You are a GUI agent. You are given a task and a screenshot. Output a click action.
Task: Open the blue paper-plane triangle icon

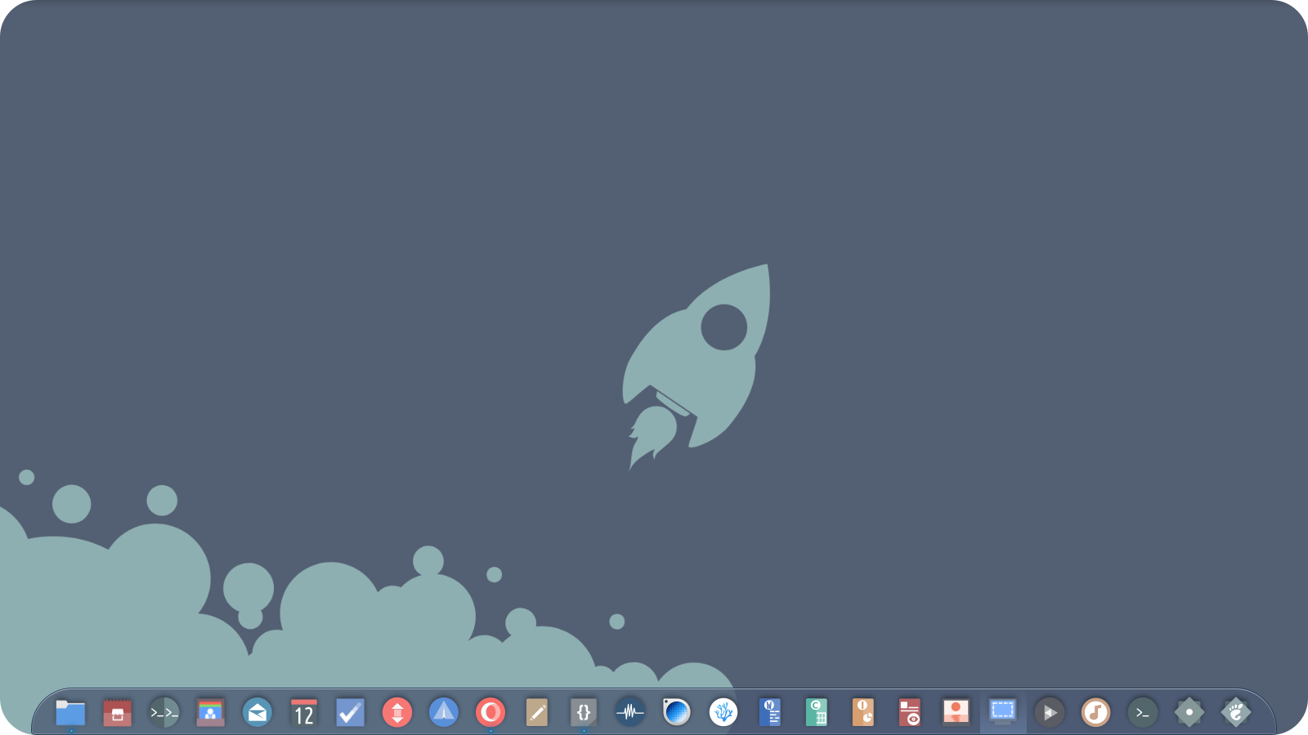pyautogui.click(x=444, y=713)
